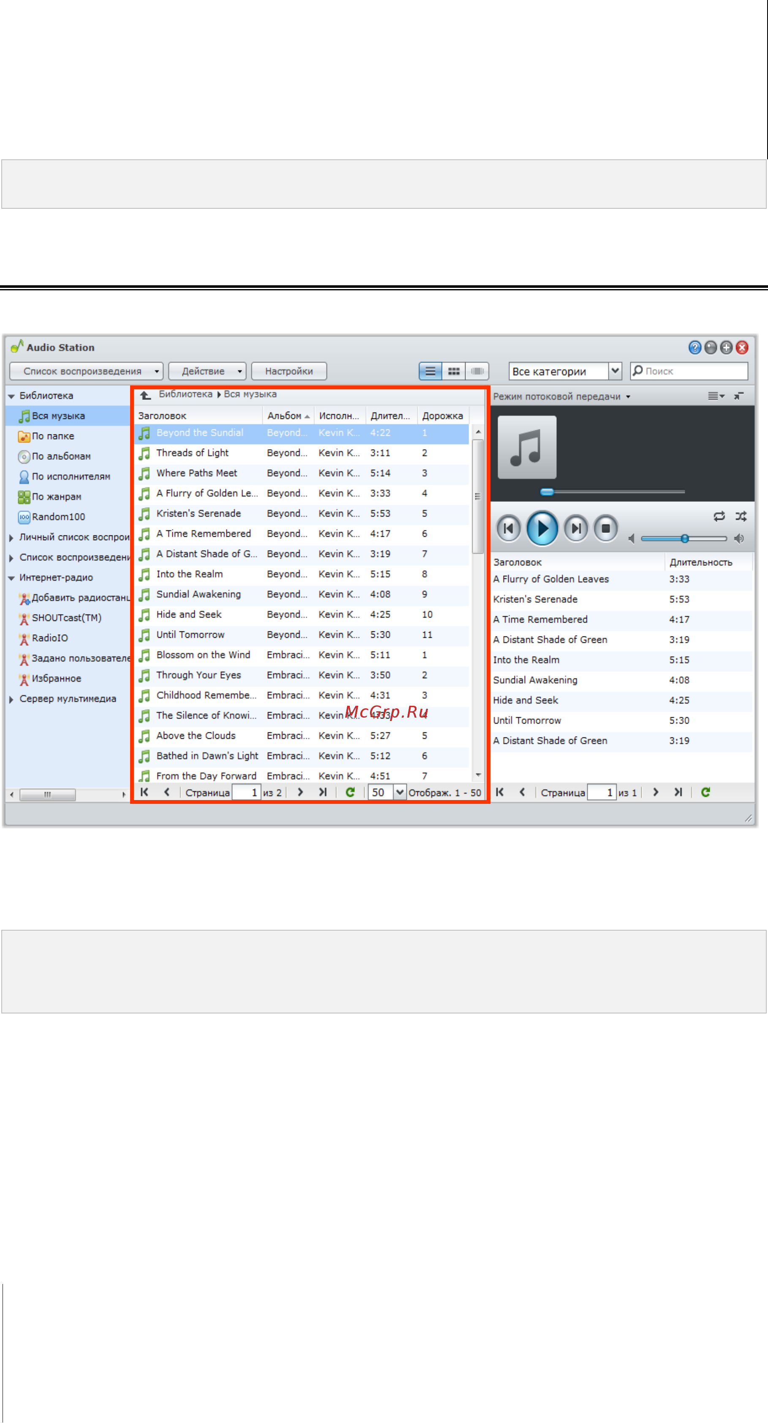Switch to grid thumbnail view

454,371
